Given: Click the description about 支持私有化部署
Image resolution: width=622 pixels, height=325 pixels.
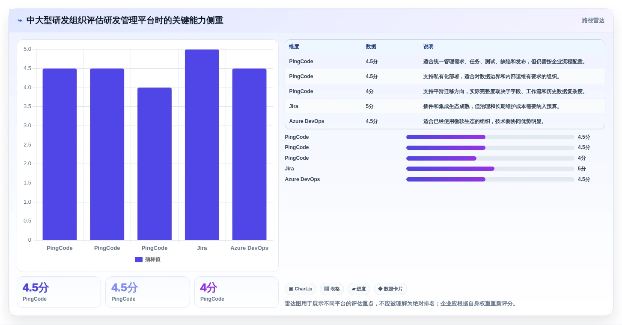Looking at the screenshot, I should pyautogui.click(x=492, y=76).
